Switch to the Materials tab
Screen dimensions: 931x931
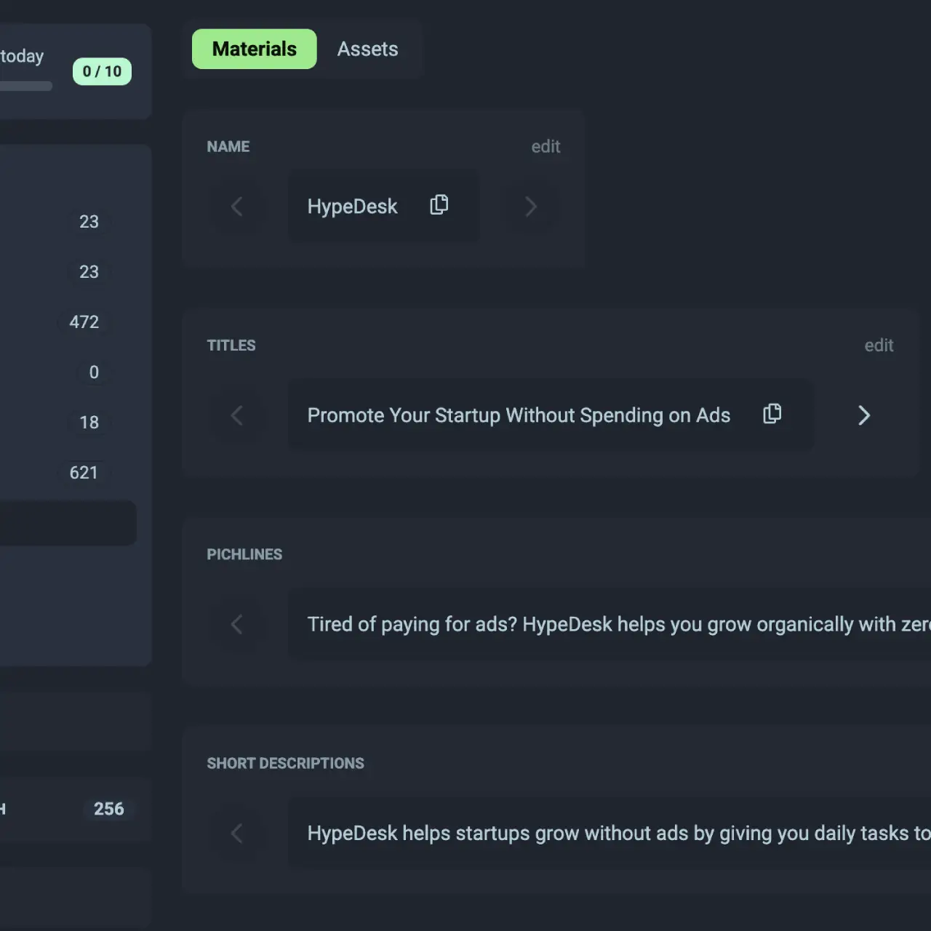254,49
